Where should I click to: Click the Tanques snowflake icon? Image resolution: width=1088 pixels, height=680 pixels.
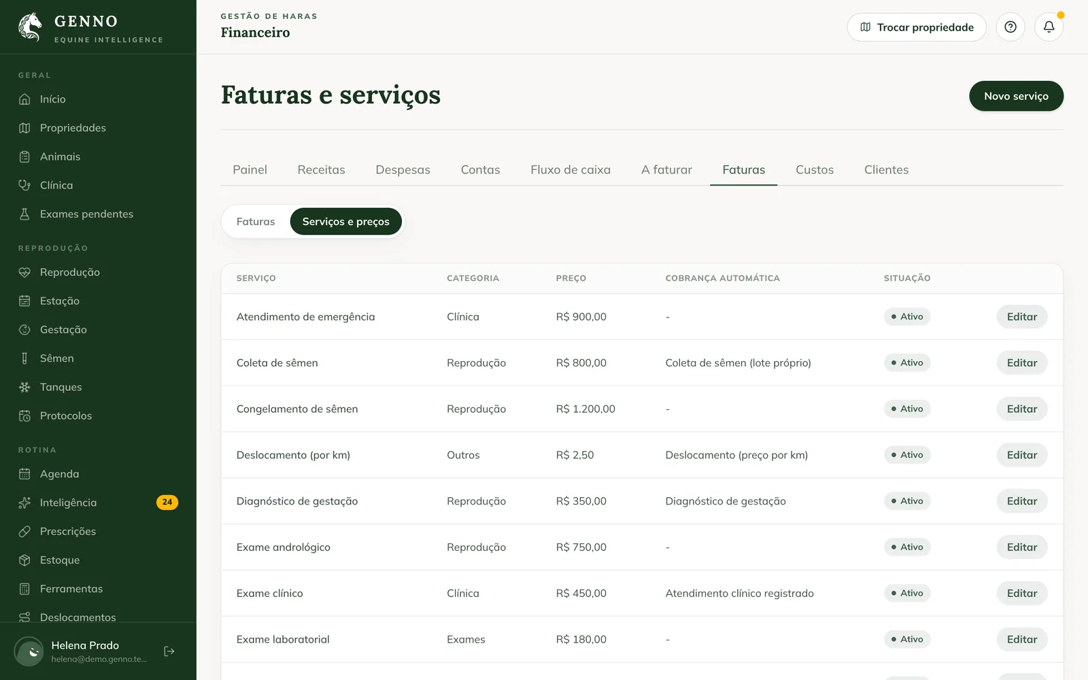point(24,387)
